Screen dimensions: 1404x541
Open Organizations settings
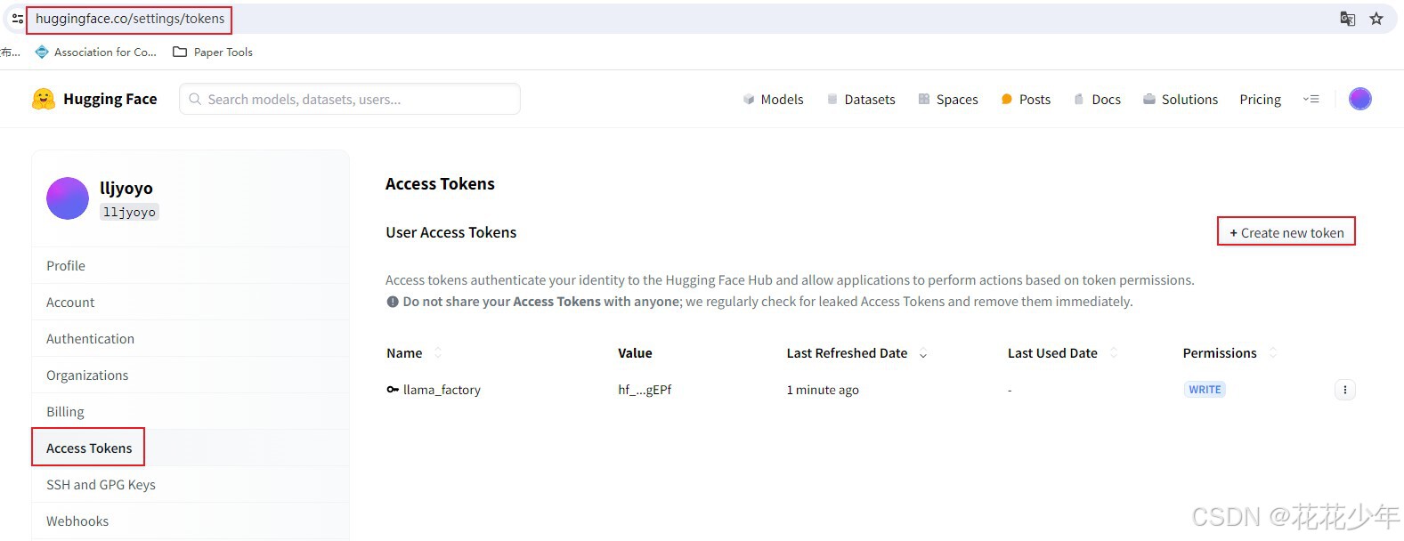(x=191, y=375)
